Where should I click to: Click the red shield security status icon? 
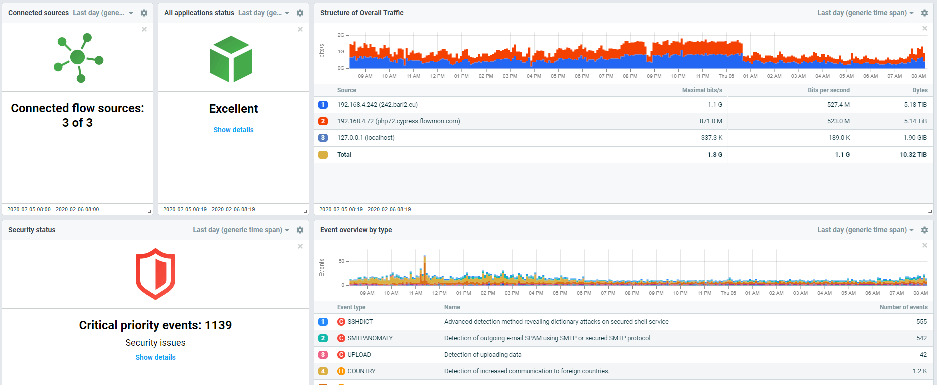[155, 274]
